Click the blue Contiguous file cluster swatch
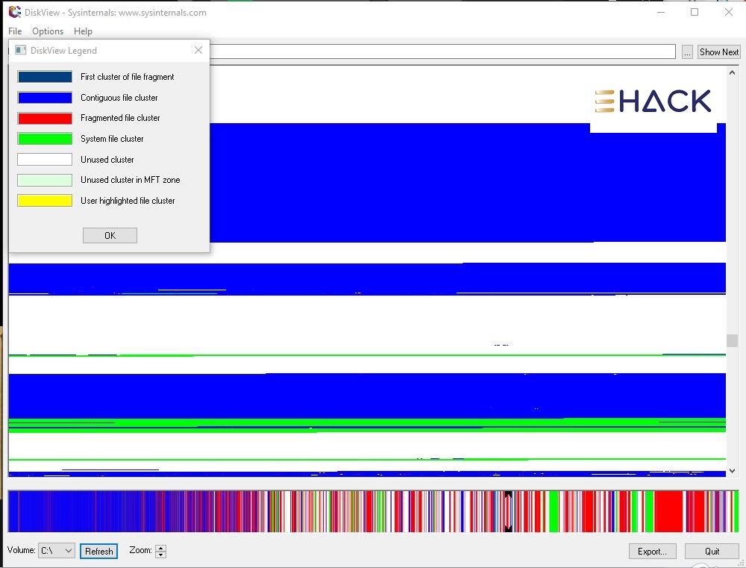This screenshot has height=568, width=746. 45,98
